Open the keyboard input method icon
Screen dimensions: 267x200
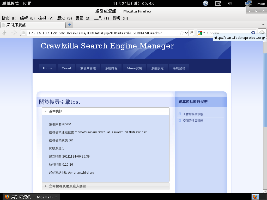218,3
